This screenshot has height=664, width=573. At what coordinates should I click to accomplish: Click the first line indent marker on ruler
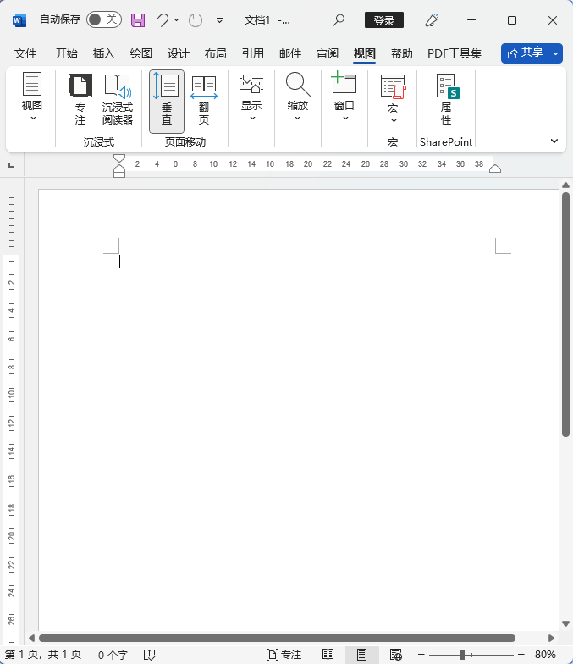(119, 159)
